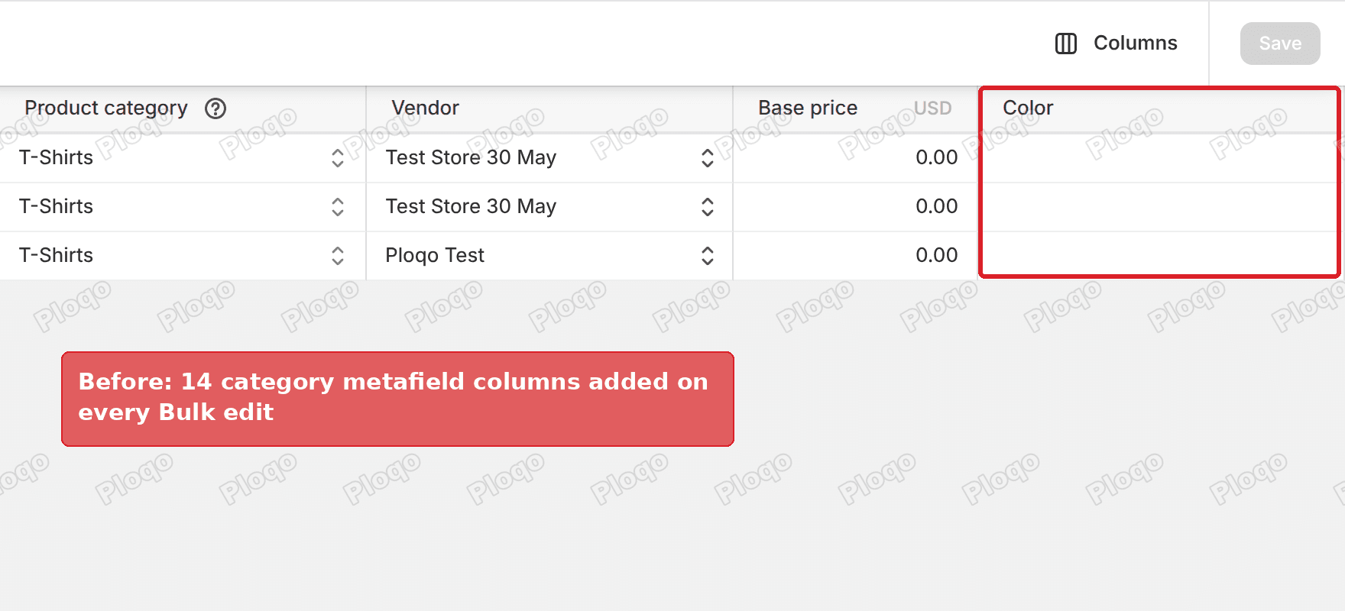Open the Columns picker

[1116, 44]
